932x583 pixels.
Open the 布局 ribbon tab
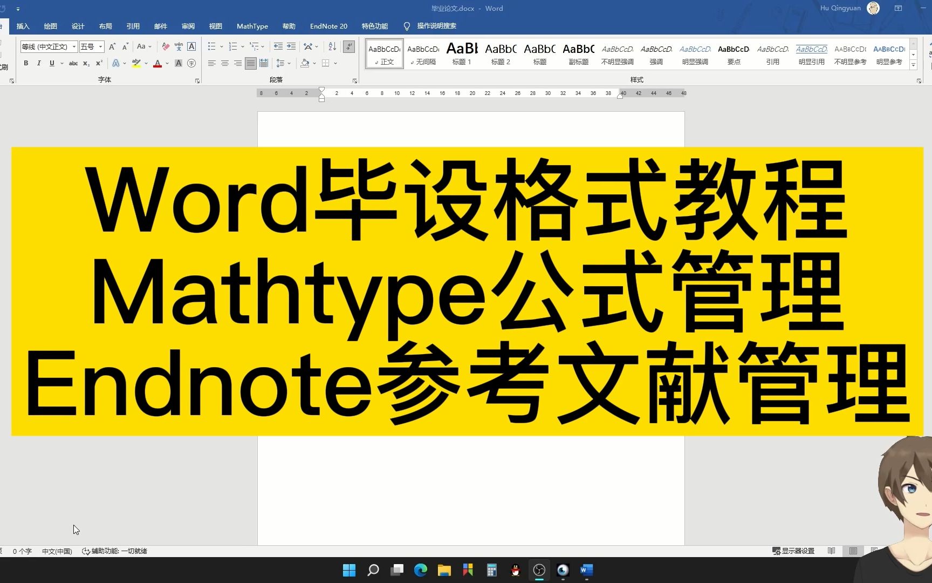click(106, 26)
